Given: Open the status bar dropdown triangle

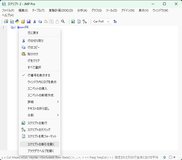Looking at the screenshot, I should pos(174,157).
